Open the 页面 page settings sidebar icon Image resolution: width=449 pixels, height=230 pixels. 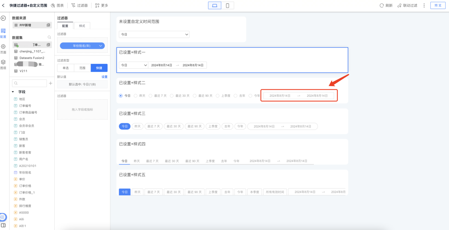(x=3, y=47)
